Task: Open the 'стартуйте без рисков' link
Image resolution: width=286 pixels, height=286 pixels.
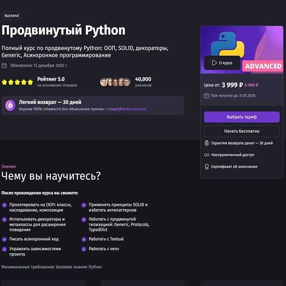Action: click(x=127, y=109)
